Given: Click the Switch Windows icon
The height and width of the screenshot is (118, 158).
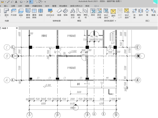Looking at the screenshot, I should tap(40, 2).
